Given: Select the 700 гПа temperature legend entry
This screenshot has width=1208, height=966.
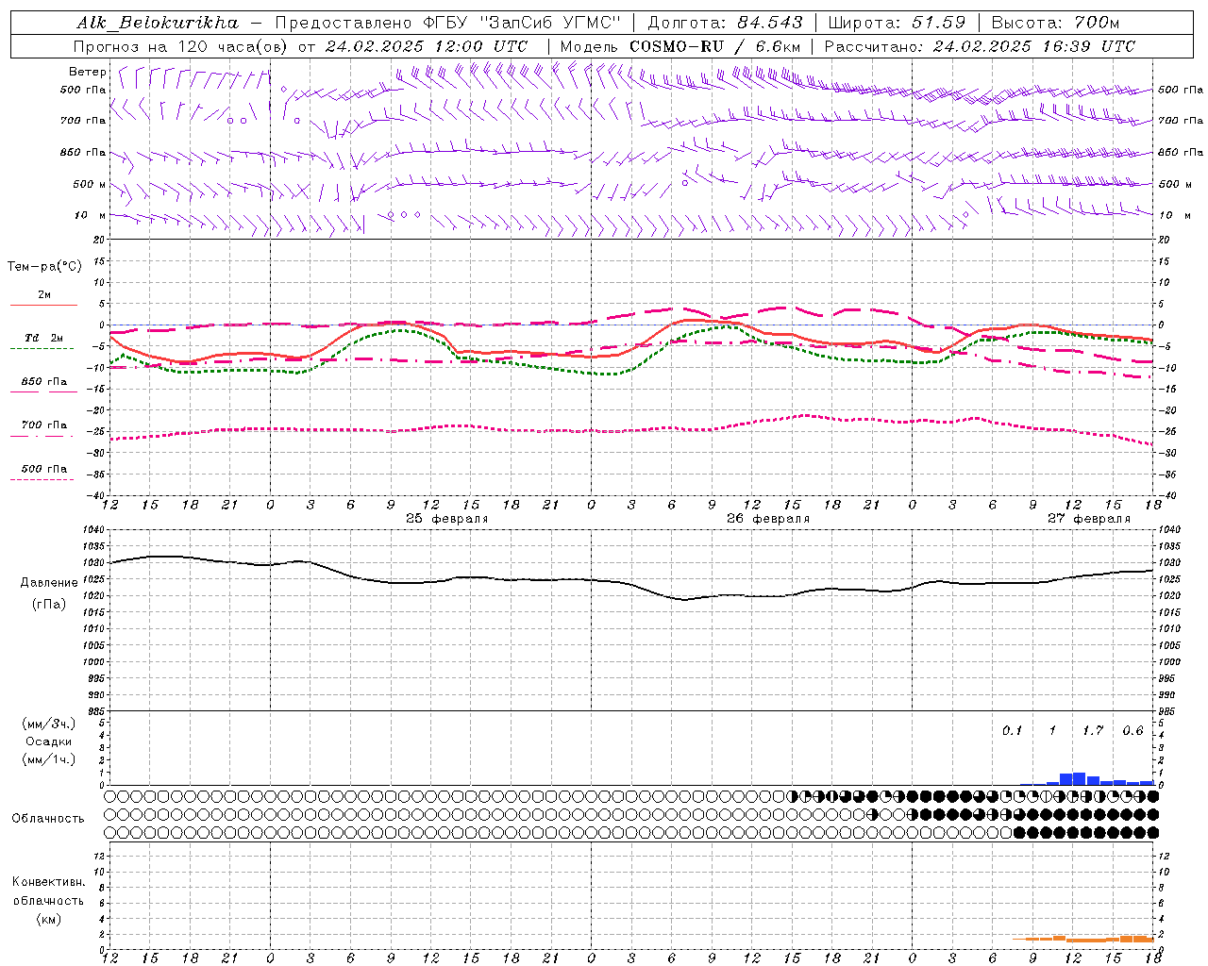Looking at the screenshot, I should 43,425.
